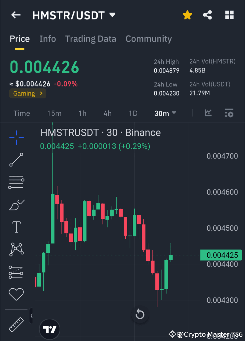Switch to the Trading Data tab
Viewport: 245px width, 341px height.
point(90,39)
